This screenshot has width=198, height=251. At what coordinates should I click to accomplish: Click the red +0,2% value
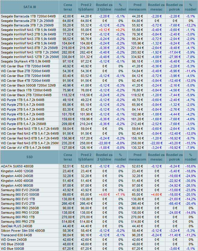120,30
